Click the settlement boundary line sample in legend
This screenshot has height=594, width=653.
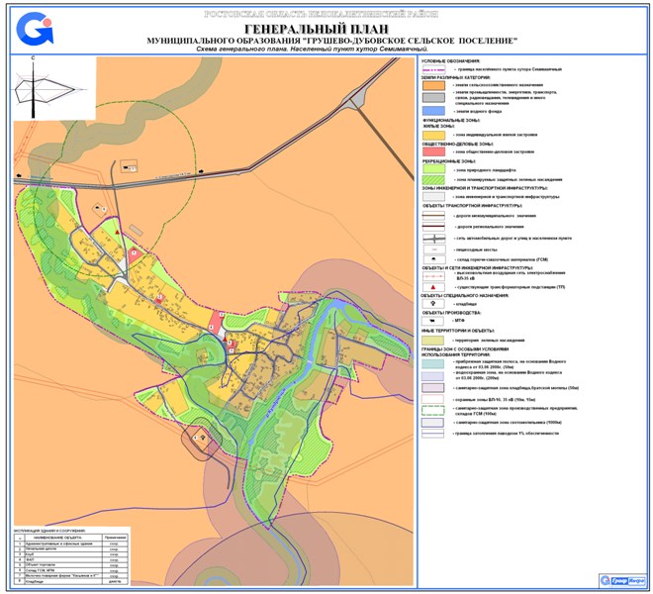(x=435, y=70)
